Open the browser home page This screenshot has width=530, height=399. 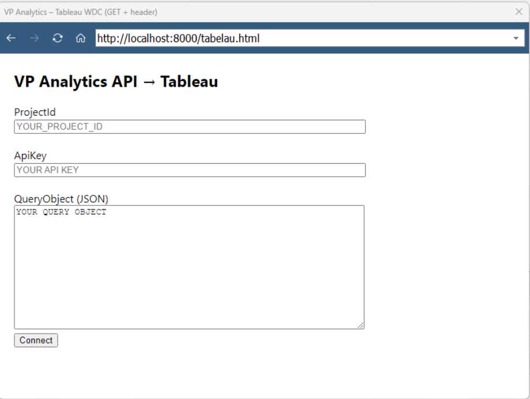coord(80,38)
